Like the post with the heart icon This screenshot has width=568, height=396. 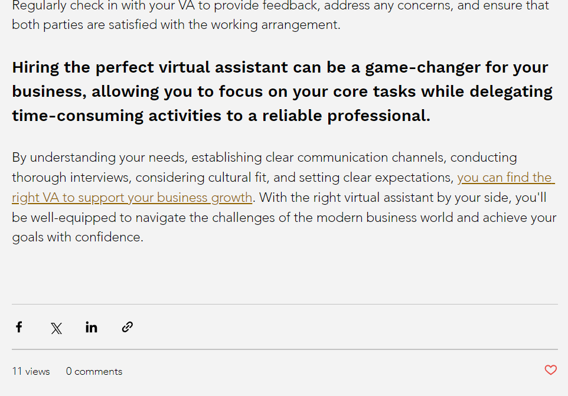click(550, 370)
